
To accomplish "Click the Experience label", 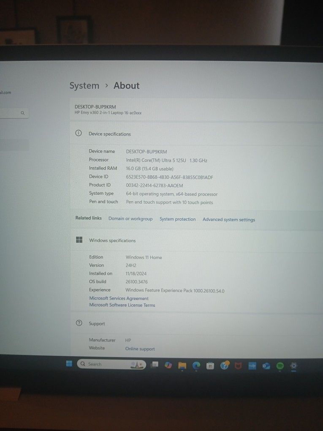I will pos(100,290).
